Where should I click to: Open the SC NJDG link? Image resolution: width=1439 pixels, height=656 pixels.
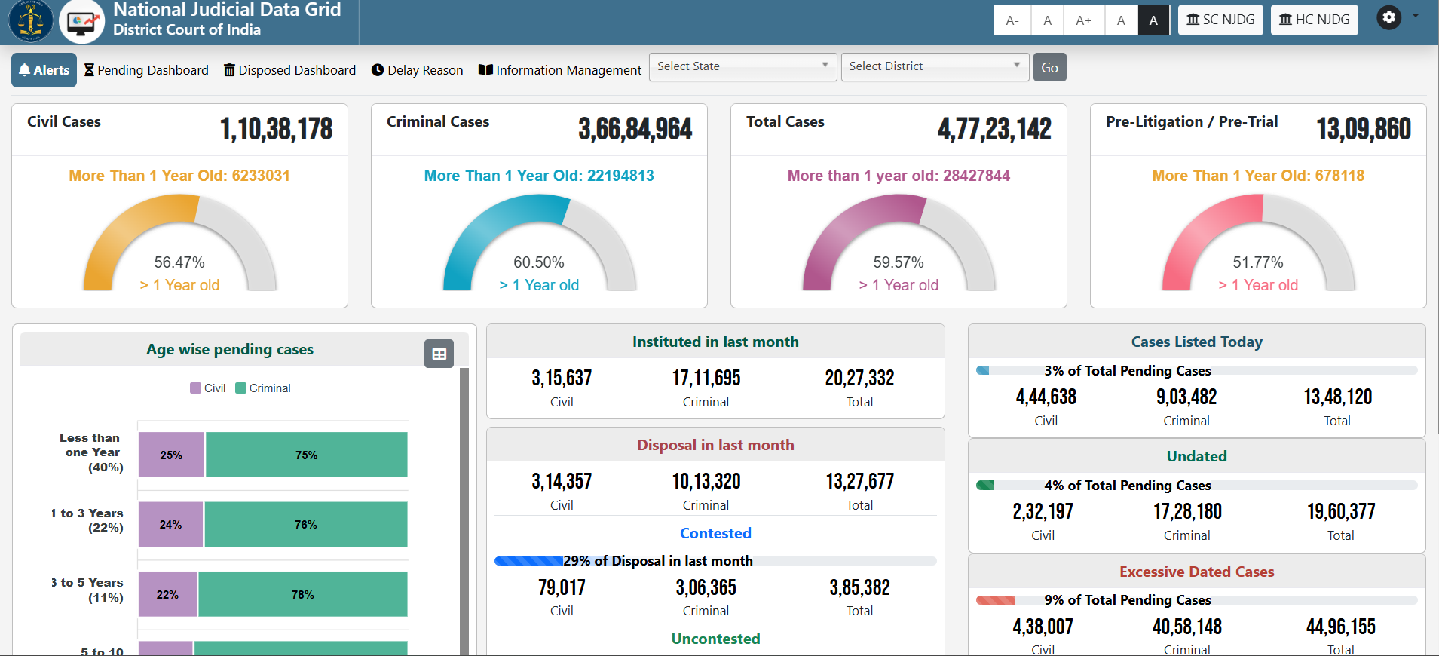1220,20
